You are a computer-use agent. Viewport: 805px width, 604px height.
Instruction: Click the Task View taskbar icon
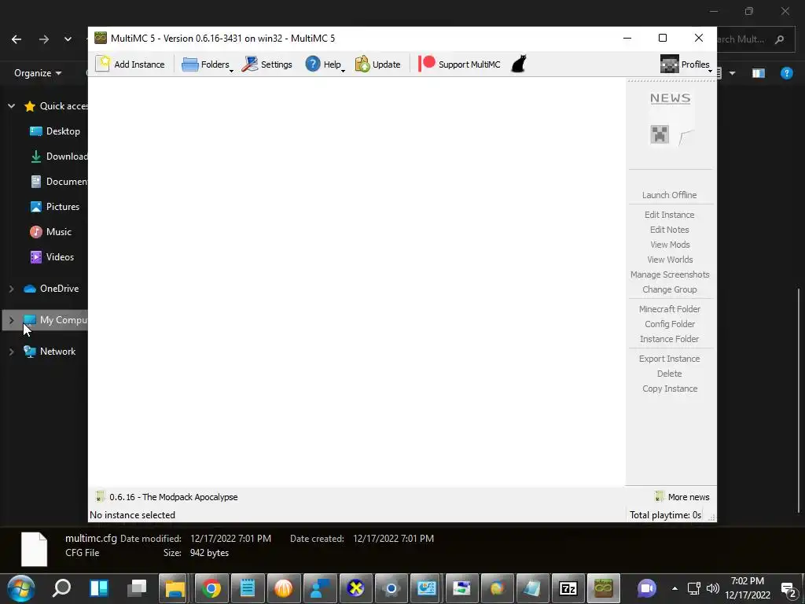(x=137, y=588)
